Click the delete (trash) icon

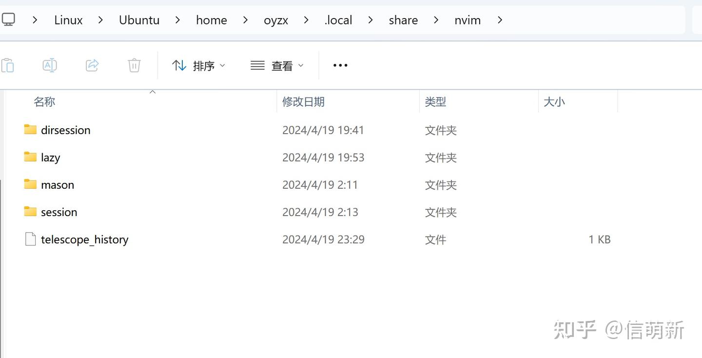click(x=134, y=65)
